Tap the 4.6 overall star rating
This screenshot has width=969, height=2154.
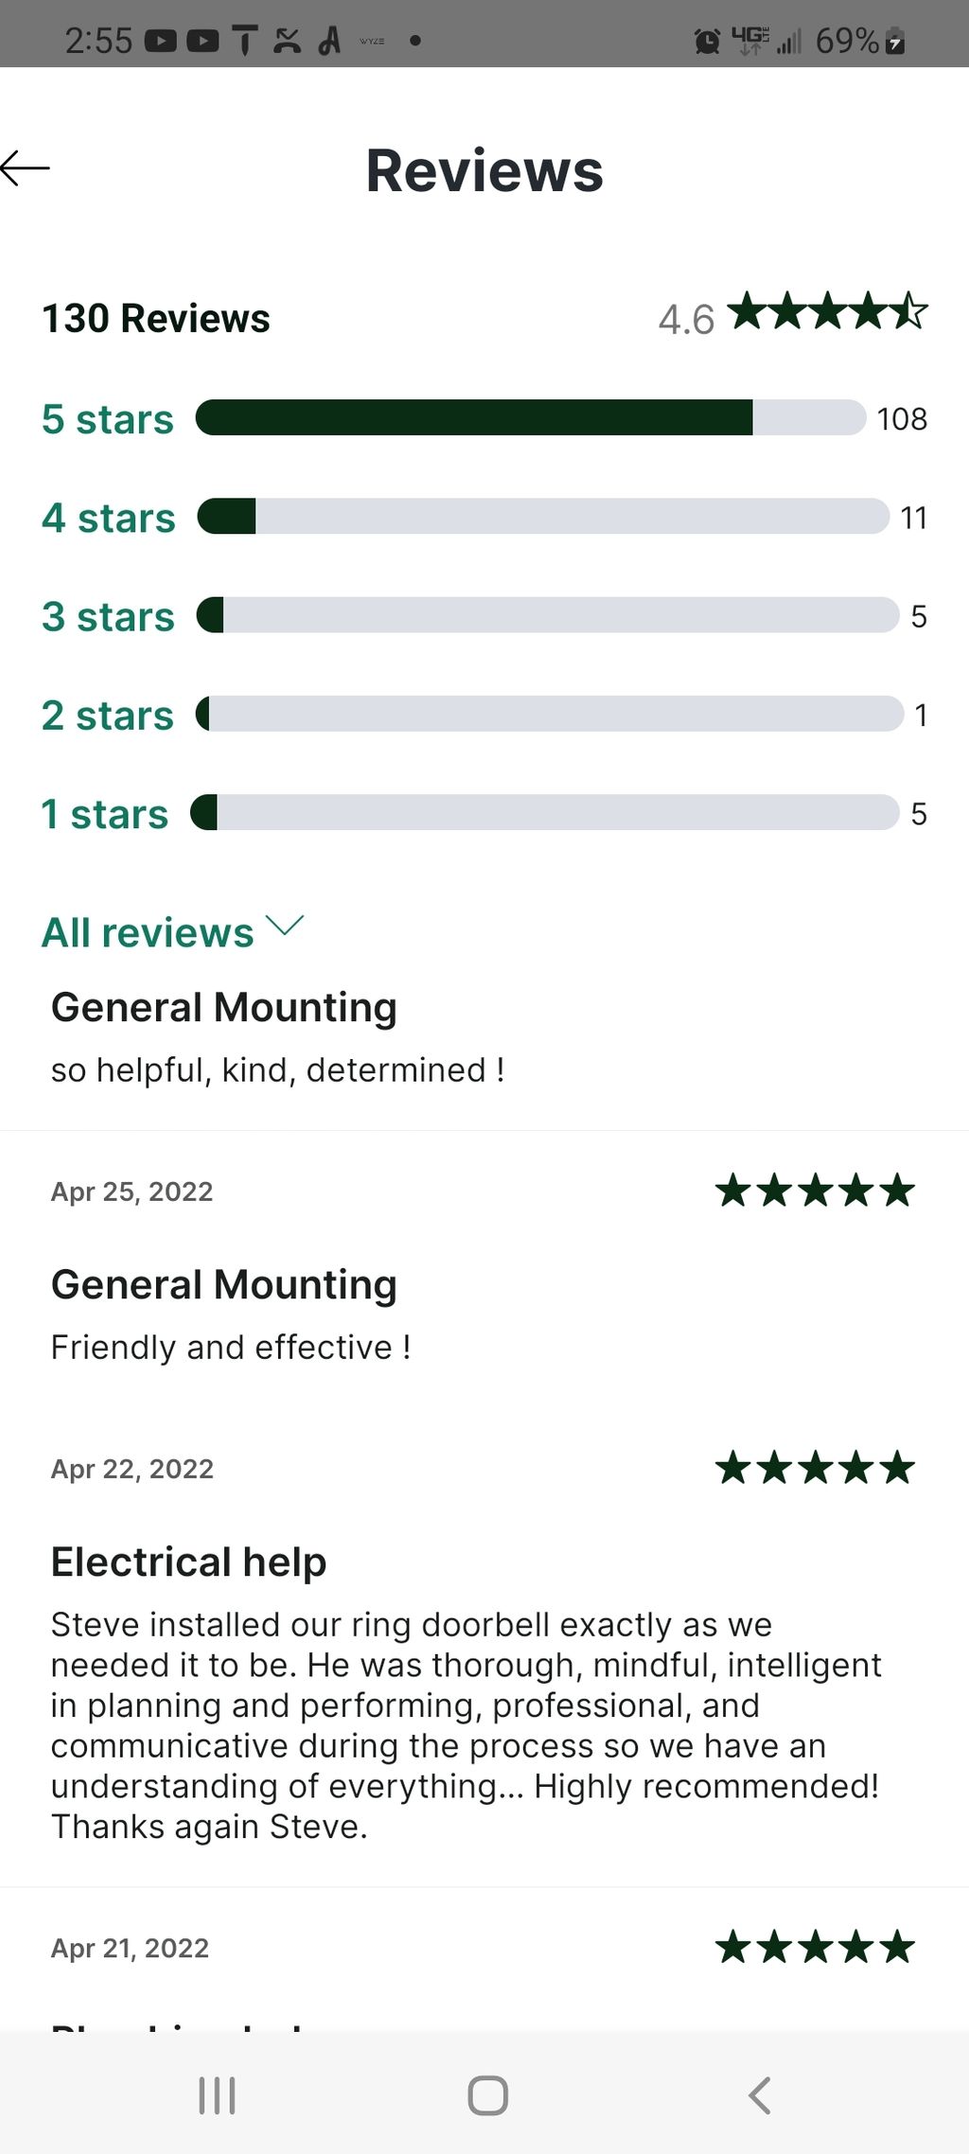[x=793, y=314]
